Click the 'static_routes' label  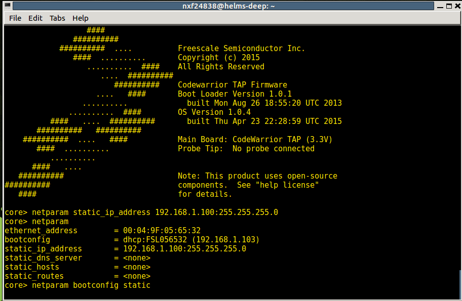pyautogui.click(x=34, y=276)
